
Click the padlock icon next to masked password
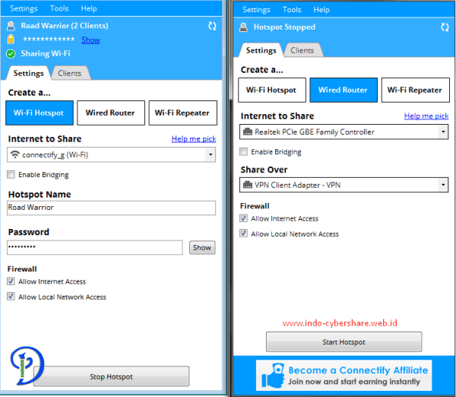[x=11, y=39]
